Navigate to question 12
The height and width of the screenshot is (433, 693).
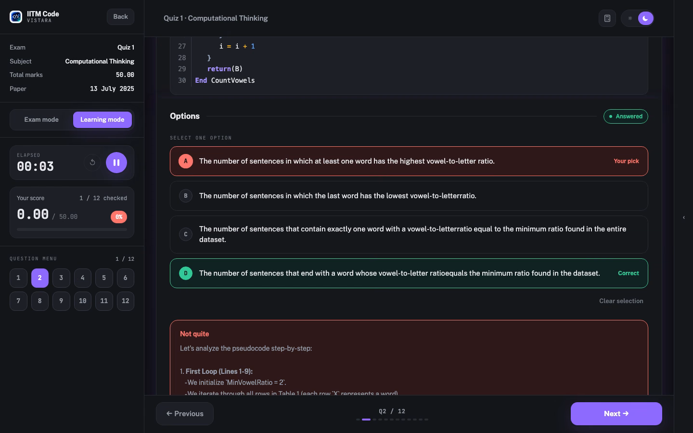[126, 301]
